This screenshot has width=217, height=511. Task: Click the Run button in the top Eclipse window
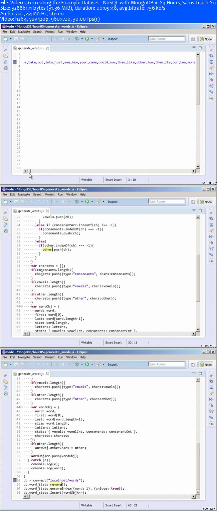tap(87, 39)
